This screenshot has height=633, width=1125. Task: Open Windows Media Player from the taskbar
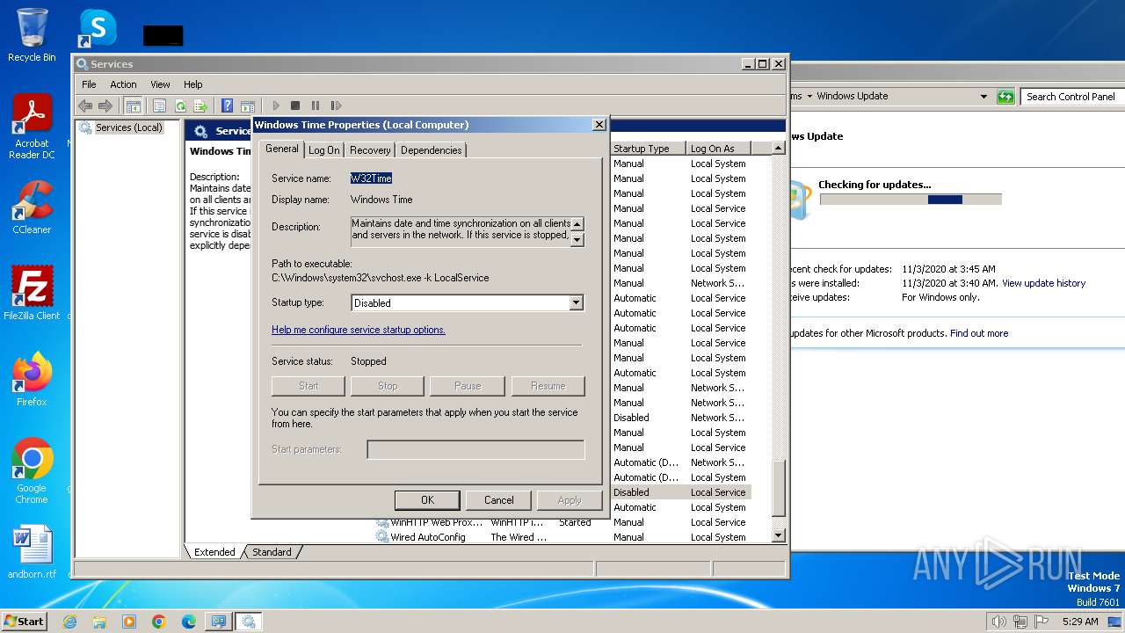(x=129, y=622)
